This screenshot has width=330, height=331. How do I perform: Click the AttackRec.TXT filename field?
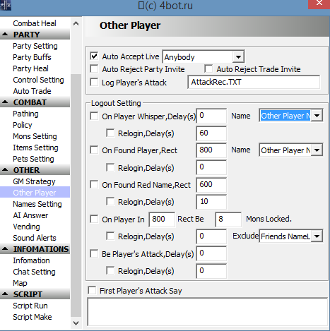(x=254, y=82)
